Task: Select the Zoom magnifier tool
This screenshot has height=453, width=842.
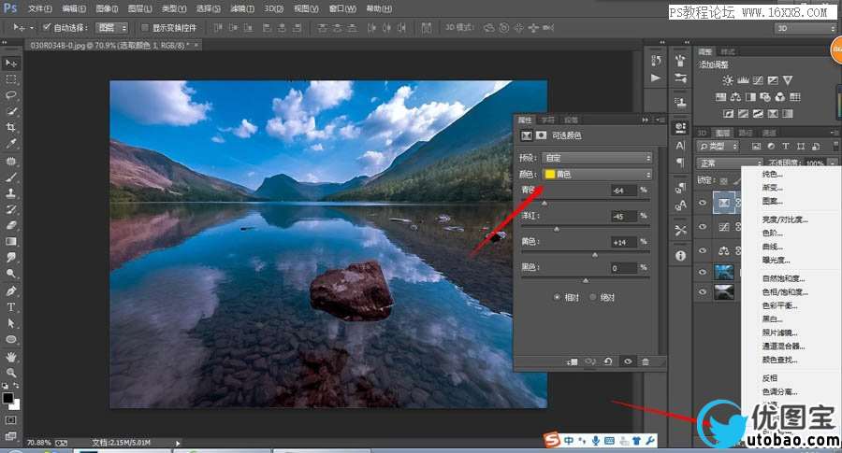Action: tap(11, 372)
